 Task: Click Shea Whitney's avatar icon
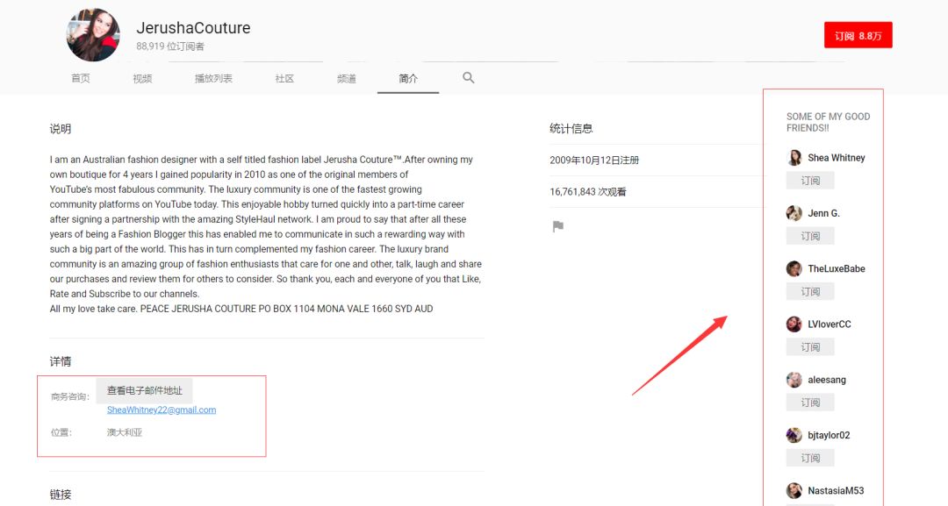[794, 158]
